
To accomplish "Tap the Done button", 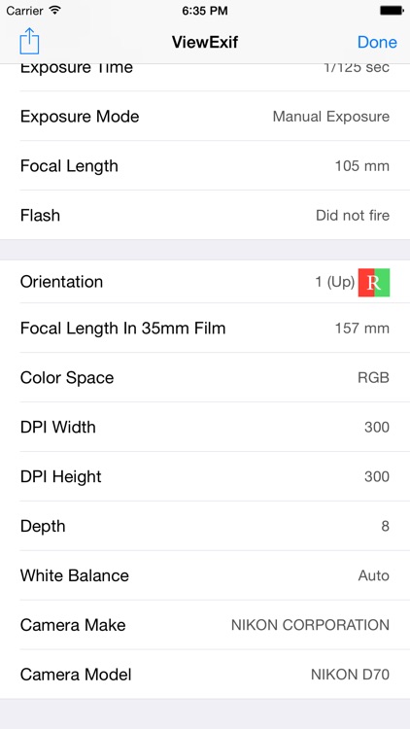I will [x=377, y=43].
